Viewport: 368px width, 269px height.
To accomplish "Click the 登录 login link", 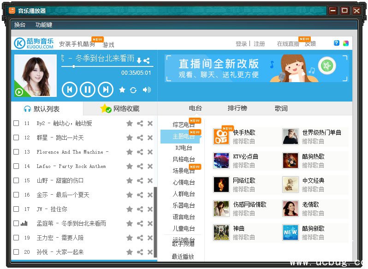I will (x=241, y=44).
